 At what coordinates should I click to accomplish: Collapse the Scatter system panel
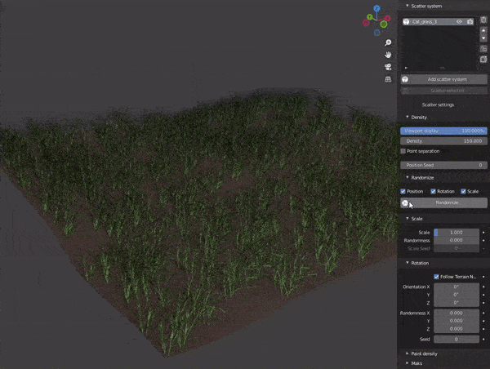coord(408,6)
